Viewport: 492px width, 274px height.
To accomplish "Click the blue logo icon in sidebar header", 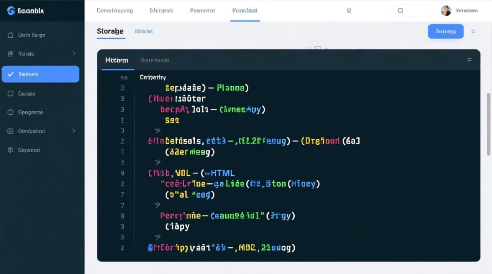I will 11,11.
